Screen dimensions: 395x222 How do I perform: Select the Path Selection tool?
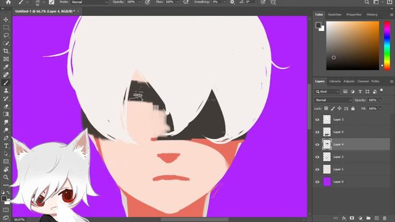point(6,154)
